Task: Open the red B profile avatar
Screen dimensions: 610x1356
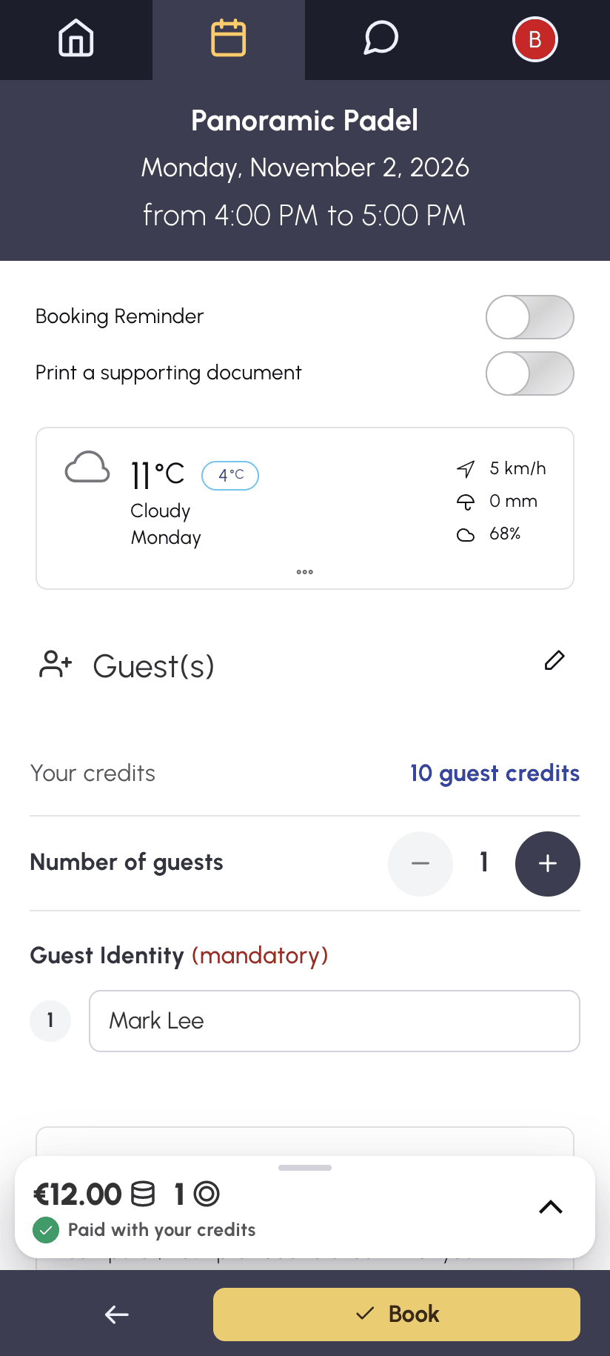Action: click(535, 39)
